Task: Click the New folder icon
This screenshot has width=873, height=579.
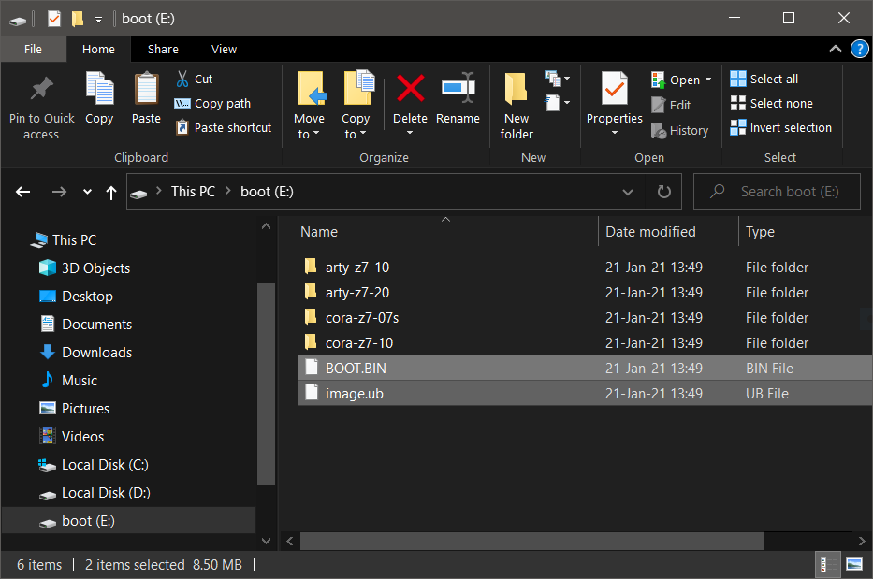Action: (x=516, y=89)
